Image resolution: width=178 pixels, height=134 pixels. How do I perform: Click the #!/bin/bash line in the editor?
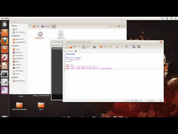[x=70, y=54]
